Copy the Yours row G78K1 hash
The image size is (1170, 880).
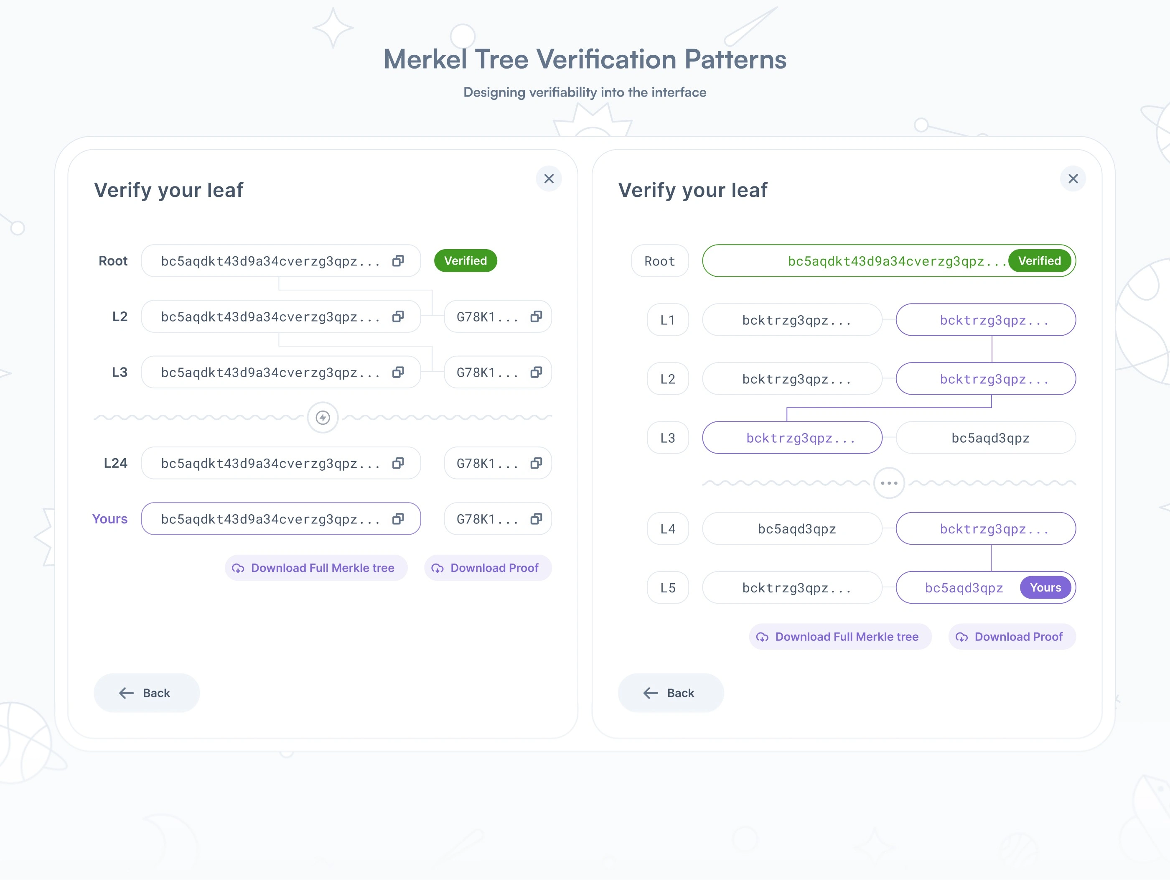point(536,519)
